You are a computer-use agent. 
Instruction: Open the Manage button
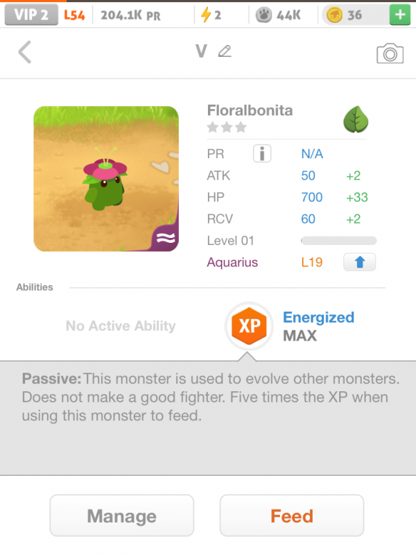(x=121, y=516)
